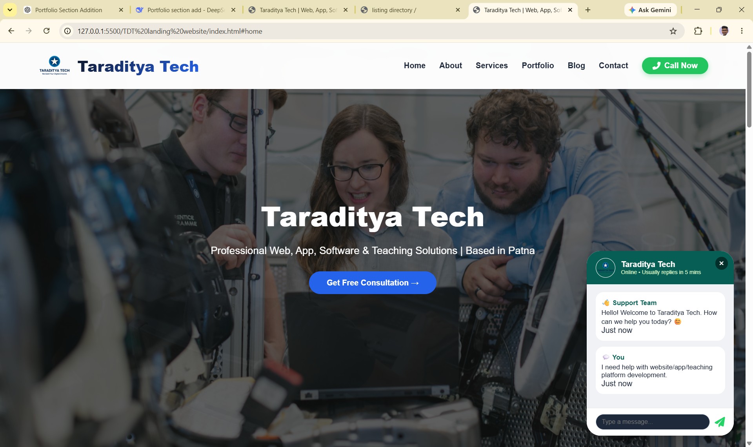This screenshot has height=447, width=753.
Task: Bookmark this page with the star icon
Action: tap(673, 31)
